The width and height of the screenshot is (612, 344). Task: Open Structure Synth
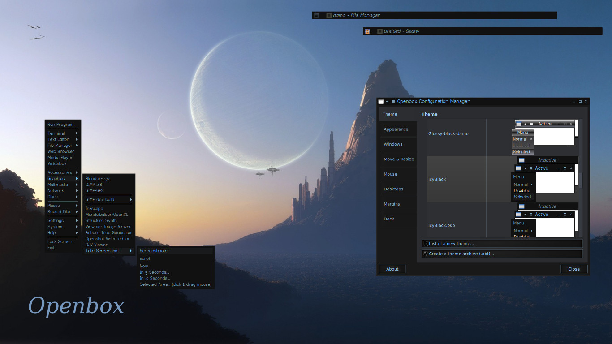(109, 221)
